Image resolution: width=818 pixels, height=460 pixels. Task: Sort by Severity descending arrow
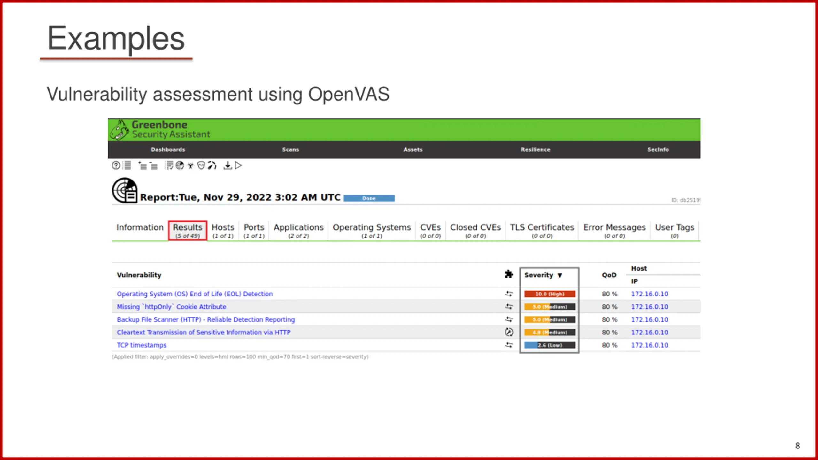(560, 275)
